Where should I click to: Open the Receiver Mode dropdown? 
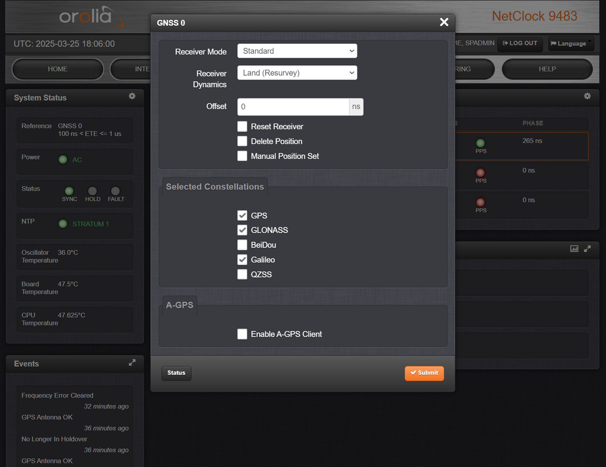click(297, 51)
